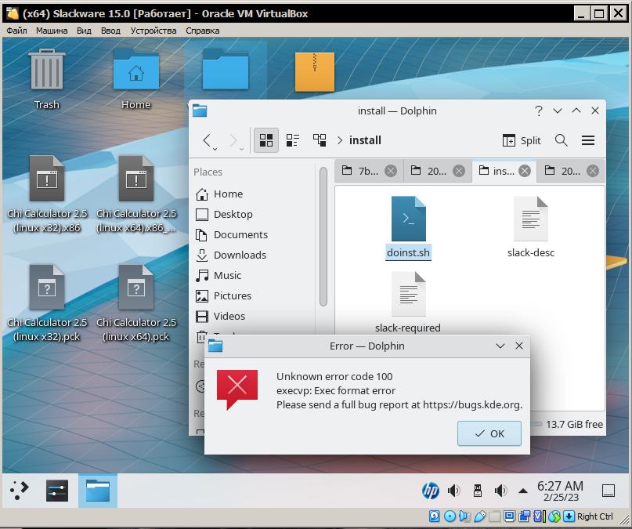Switch Dolphin to Details tree view mode
Image resolution: width=632 pixels, height=529 pixels.
point(320,140)
